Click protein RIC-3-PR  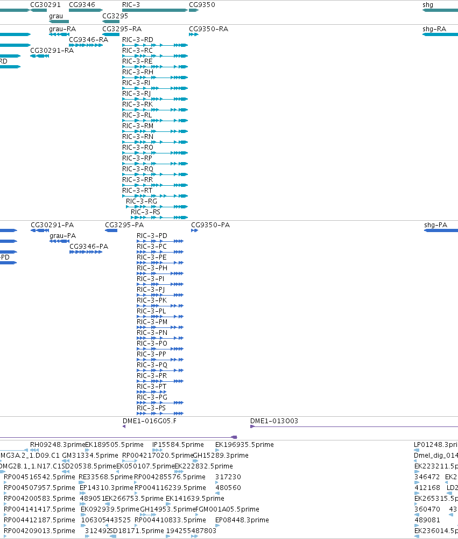click(160, 381)
